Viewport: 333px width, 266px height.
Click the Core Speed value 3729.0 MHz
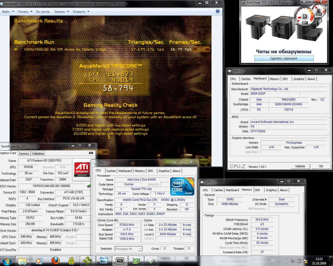click(x=127, y=225)
